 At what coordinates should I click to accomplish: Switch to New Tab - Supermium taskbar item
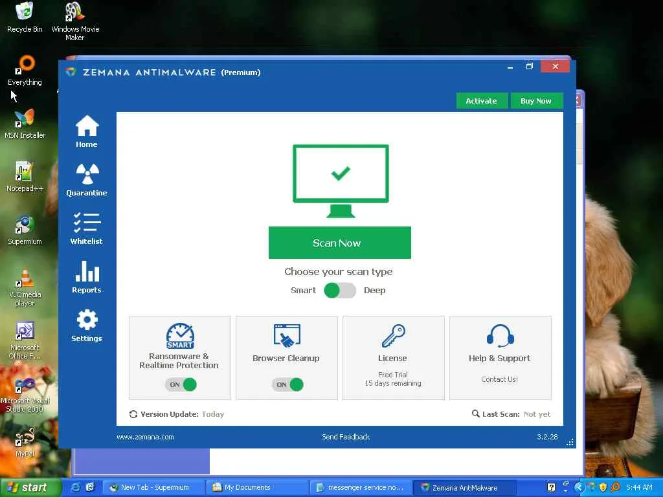154,487
